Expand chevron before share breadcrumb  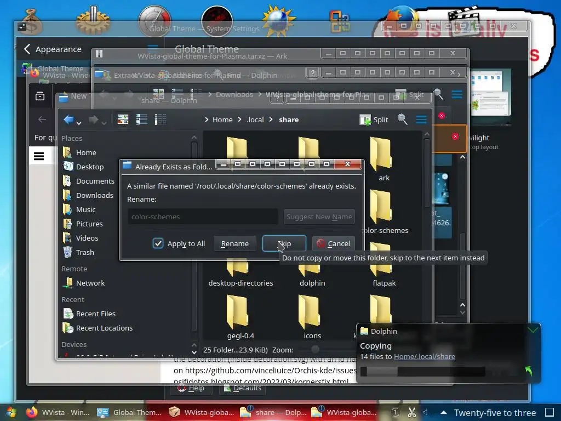click(x=271, y=120)
